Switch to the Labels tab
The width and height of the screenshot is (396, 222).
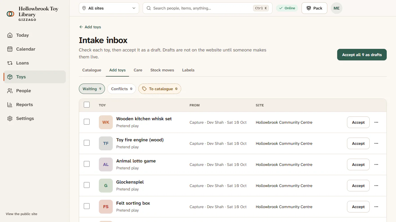pyautogui.click(x=188, y=70)
